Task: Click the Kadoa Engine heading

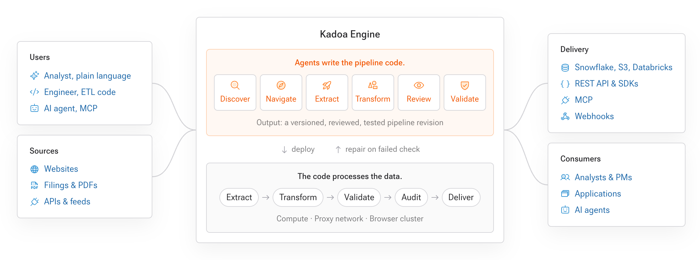Action: pos(350,34)
